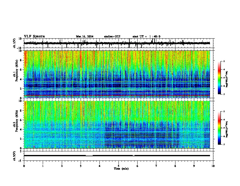This screenshot has width=240, height=186.
Task: Click the ch.2 spectrogram color scale bar
Action: click(219, 128)
